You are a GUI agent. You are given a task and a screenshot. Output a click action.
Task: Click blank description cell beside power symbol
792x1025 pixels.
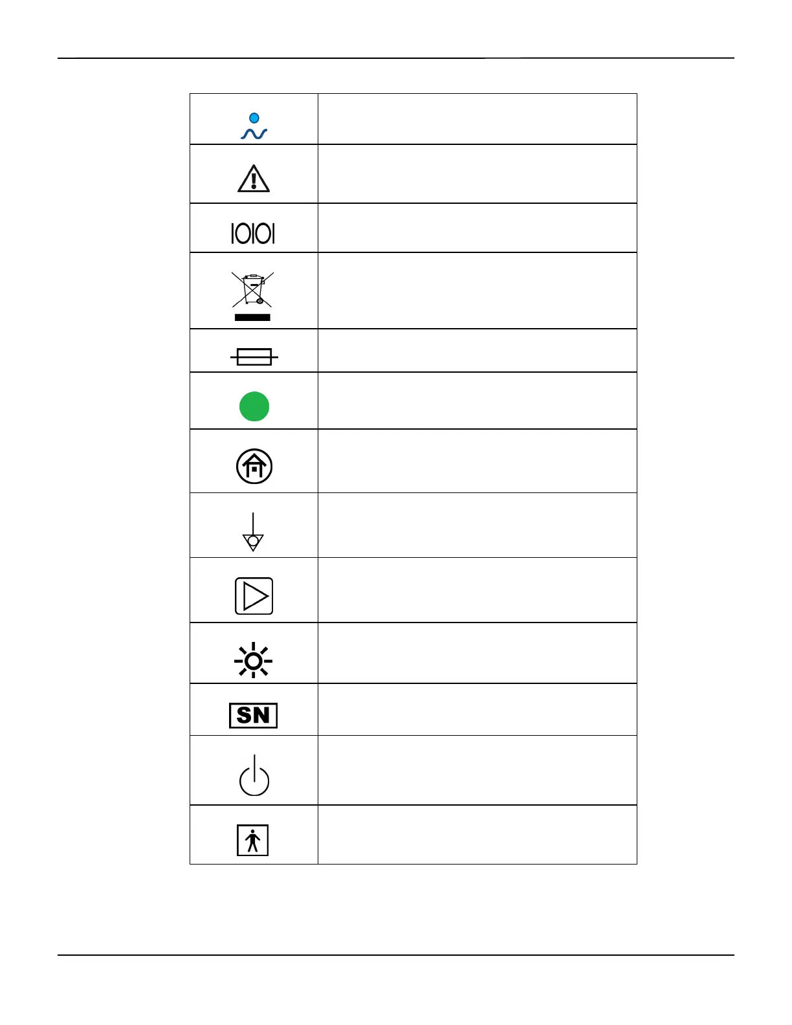477,770
